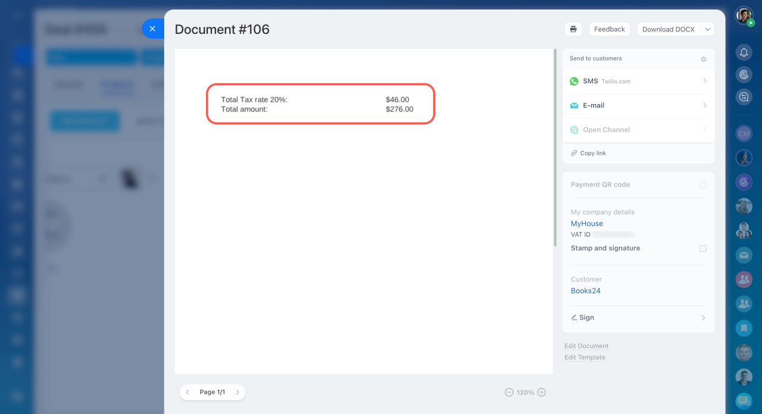
Task: Click the Page 1/1 indicator
Action: point(213,392)
